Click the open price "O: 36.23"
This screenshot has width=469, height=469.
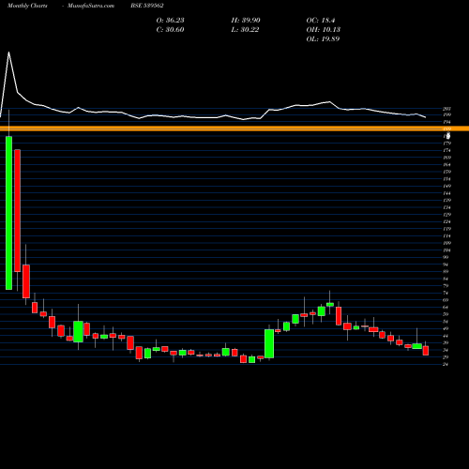[x=170, y=20]
